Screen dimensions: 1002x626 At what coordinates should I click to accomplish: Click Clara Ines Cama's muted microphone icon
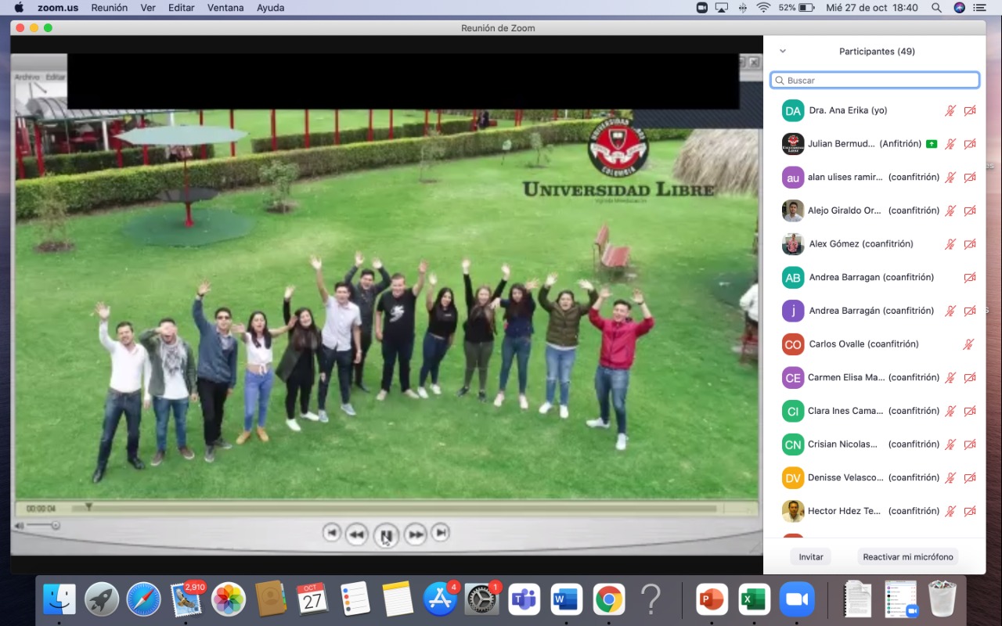(x=950, y=411)
